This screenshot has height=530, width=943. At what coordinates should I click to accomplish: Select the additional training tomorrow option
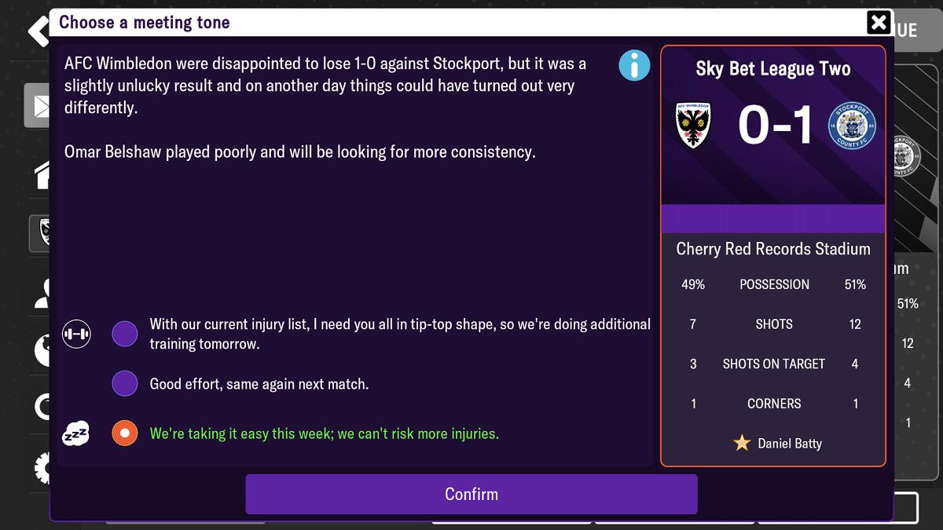[125, 334]
